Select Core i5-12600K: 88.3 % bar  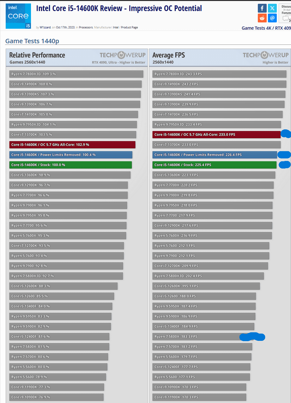coord(64,286)
